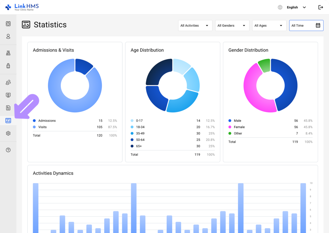Select the Statistics tab in sidebar
Screen dimensions: 329x233
tap(8, 121)
